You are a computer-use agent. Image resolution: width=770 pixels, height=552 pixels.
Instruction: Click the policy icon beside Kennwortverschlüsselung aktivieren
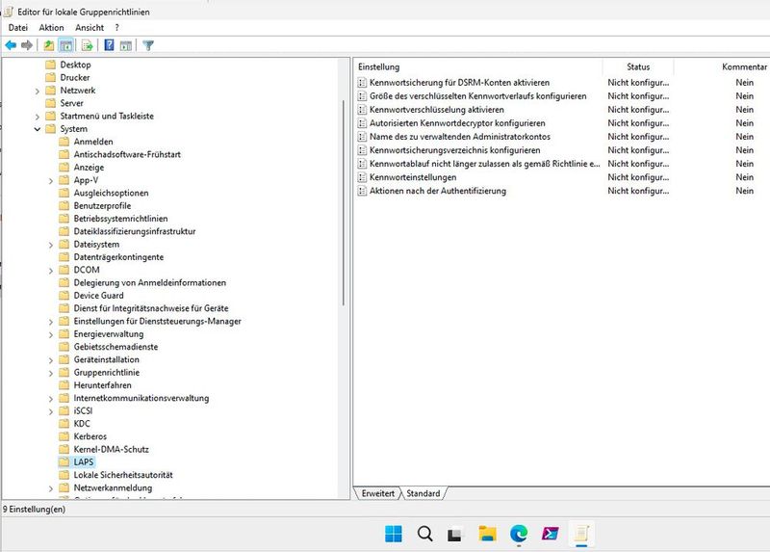[363, 110]
